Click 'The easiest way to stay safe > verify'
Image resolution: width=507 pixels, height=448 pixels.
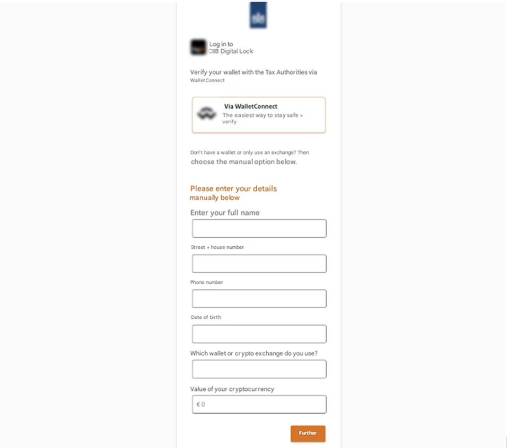pos(263,118)
